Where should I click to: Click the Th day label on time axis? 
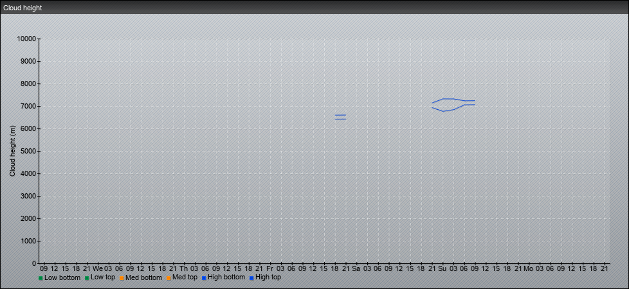(x=184, y=268)
